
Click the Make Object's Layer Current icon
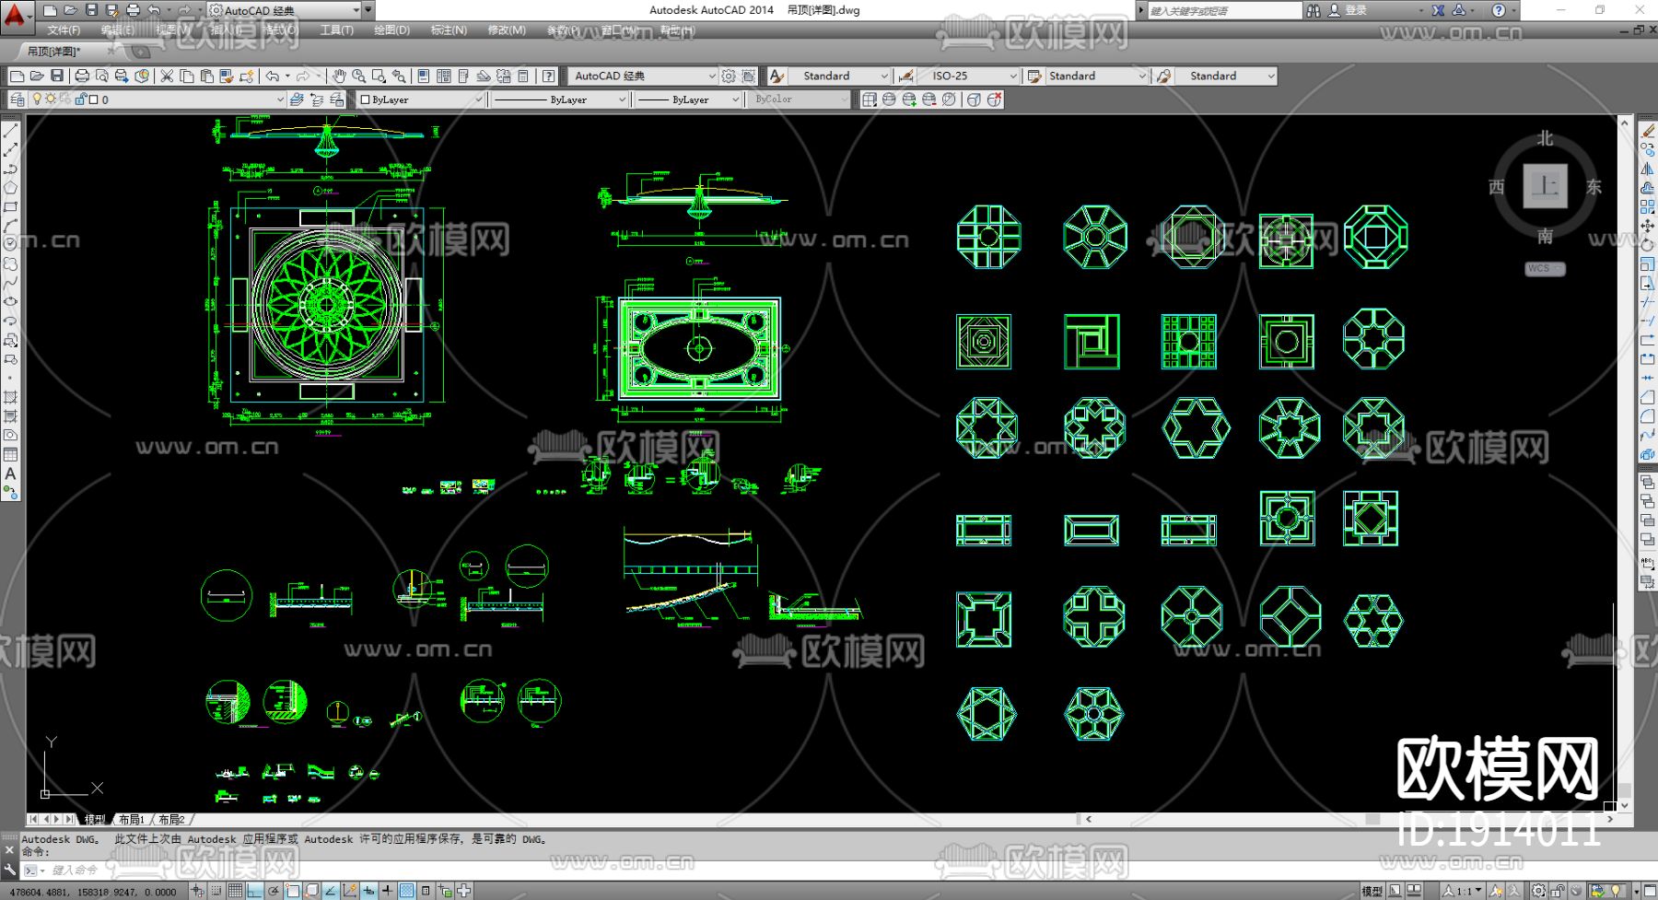297,99
